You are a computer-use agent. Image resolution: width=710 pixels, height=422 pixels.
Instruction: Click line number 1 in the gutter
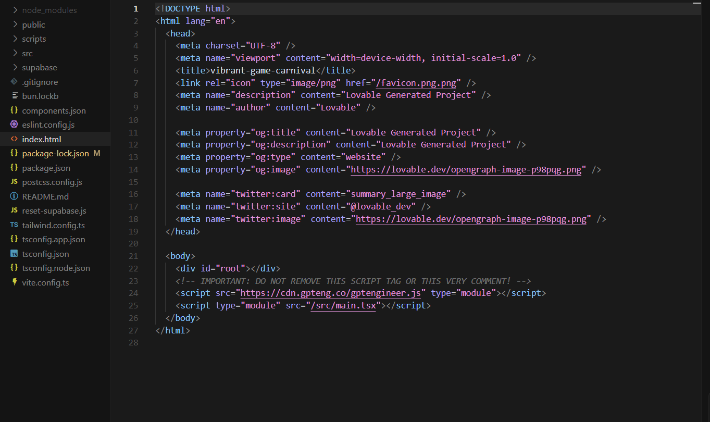point(136,9)
